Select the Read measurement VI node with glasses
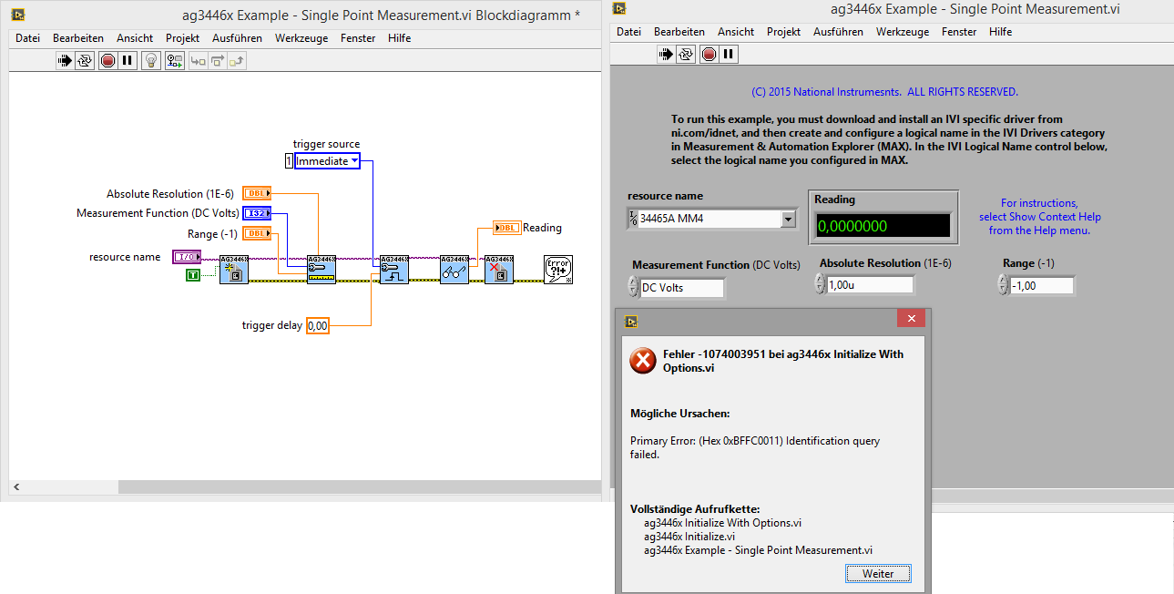Image resolution: width=1174 pixels, height=594 pixels. [x=454, y=270]
